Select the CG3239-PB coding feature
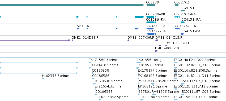This screenshot has height=101, width=226. [x=150, y=29]
